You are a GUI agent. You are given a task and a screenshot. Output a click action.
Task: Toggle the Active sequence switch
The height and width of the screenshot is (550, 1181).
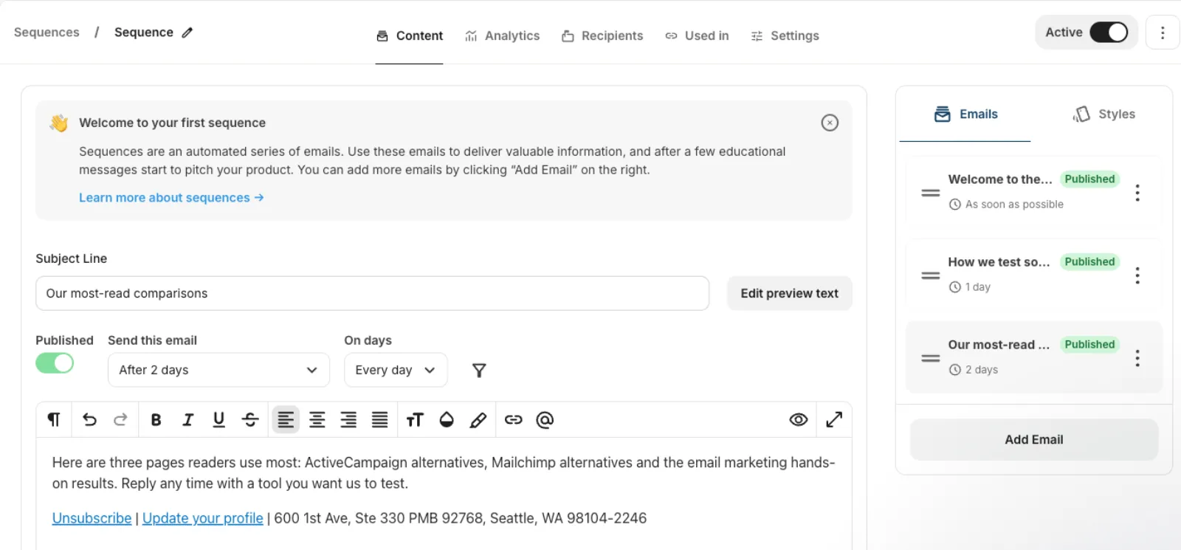tap(1109, 32)
